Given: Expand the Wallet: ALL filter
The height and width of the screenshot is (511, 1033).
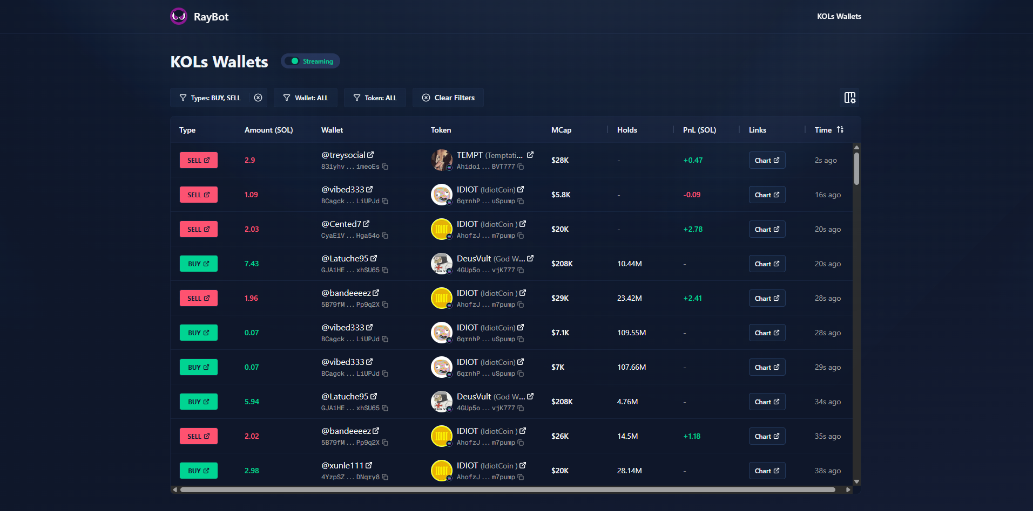Looking at the screenshot, I should 306,98.
